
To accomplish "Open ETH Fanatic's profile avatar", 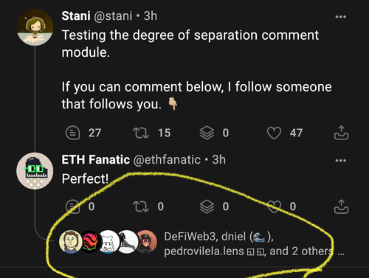I will point(35,171).
